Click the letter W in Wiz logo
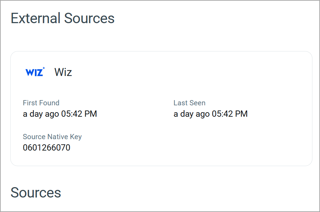Image resolution: width=320 pixels, height=212 pixels. point(30,73)
